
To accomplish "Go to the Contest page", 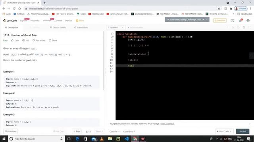I will coord(58,21).
